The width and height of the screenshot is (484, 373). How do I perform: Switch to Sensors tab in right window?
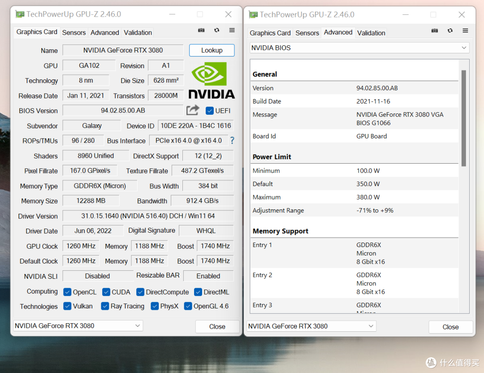tap(307, 33)
